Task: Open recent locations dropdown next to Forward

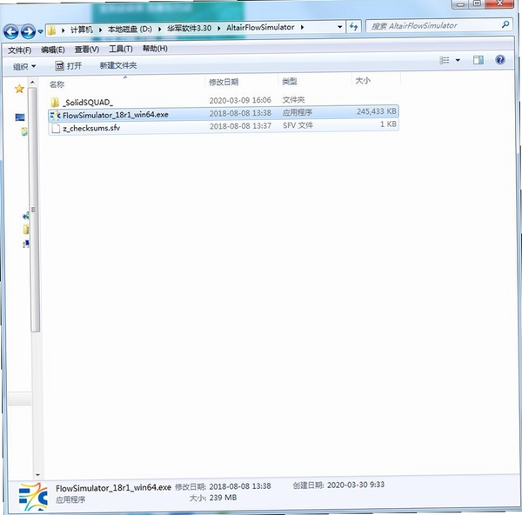Action: coord(40,31)
